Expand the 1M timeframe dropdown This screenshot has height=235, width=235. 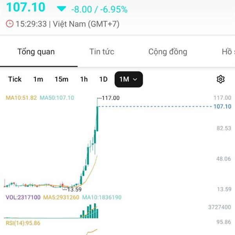(128, 79)
